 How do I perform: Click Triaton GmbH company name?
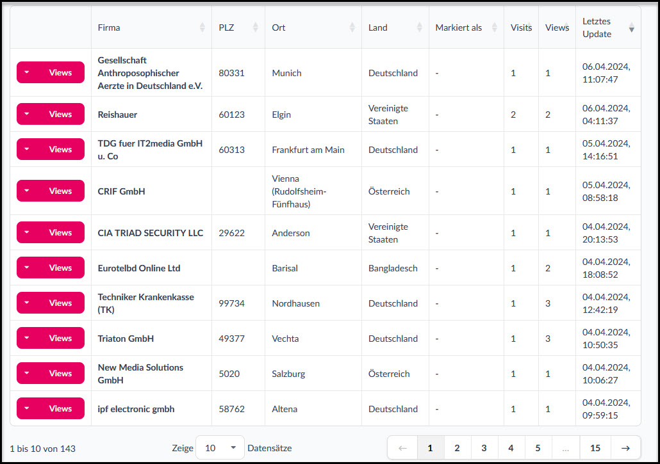coord(126,339)
